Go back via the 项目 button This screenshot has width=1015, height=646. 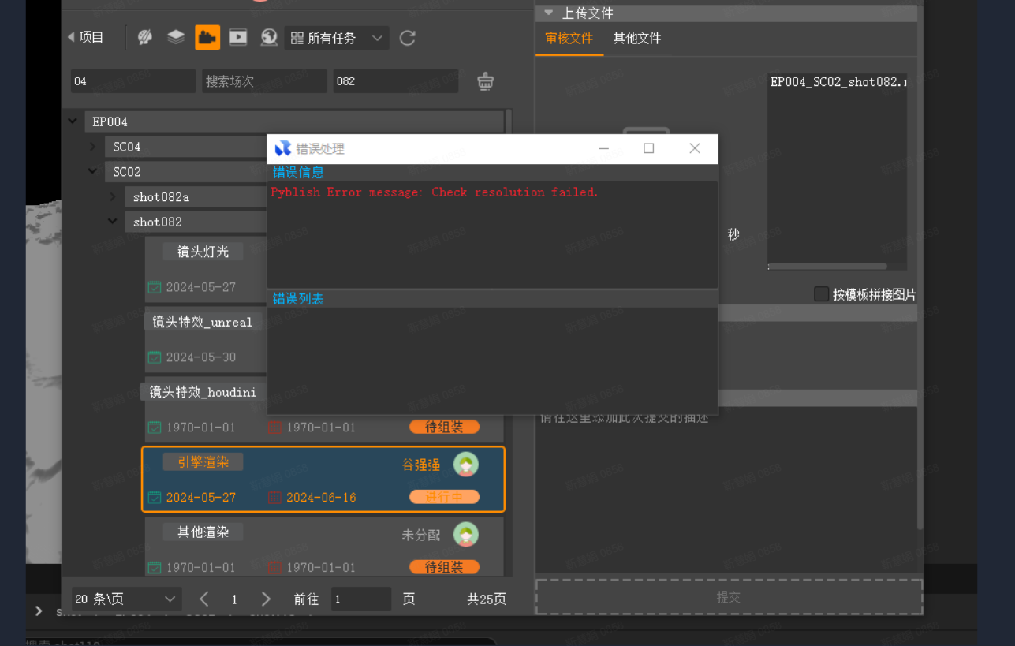point(86,37)
